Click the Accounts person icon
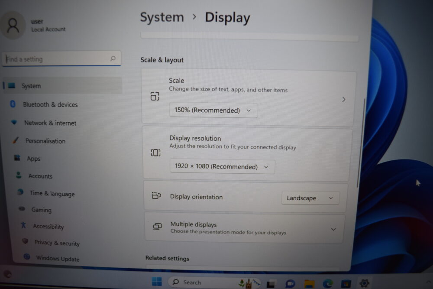Viewport: 433px width, 289px height. pyautogui.click(x=19, y=175)
